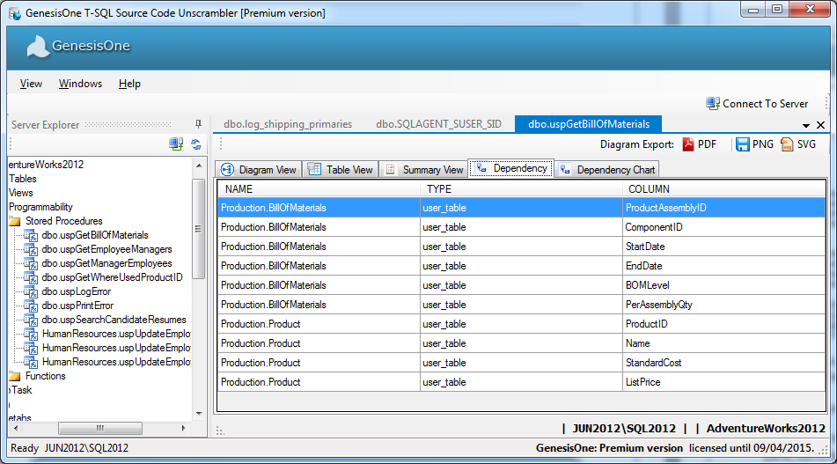Click the Table View tab icon
837x464 pixels.
pyautogui.click(x=314, y=169)
